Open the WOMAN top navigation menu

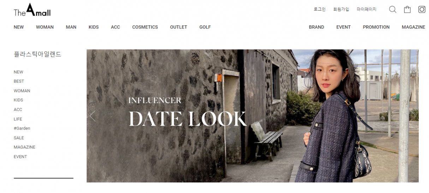click(x=45, y=27)
